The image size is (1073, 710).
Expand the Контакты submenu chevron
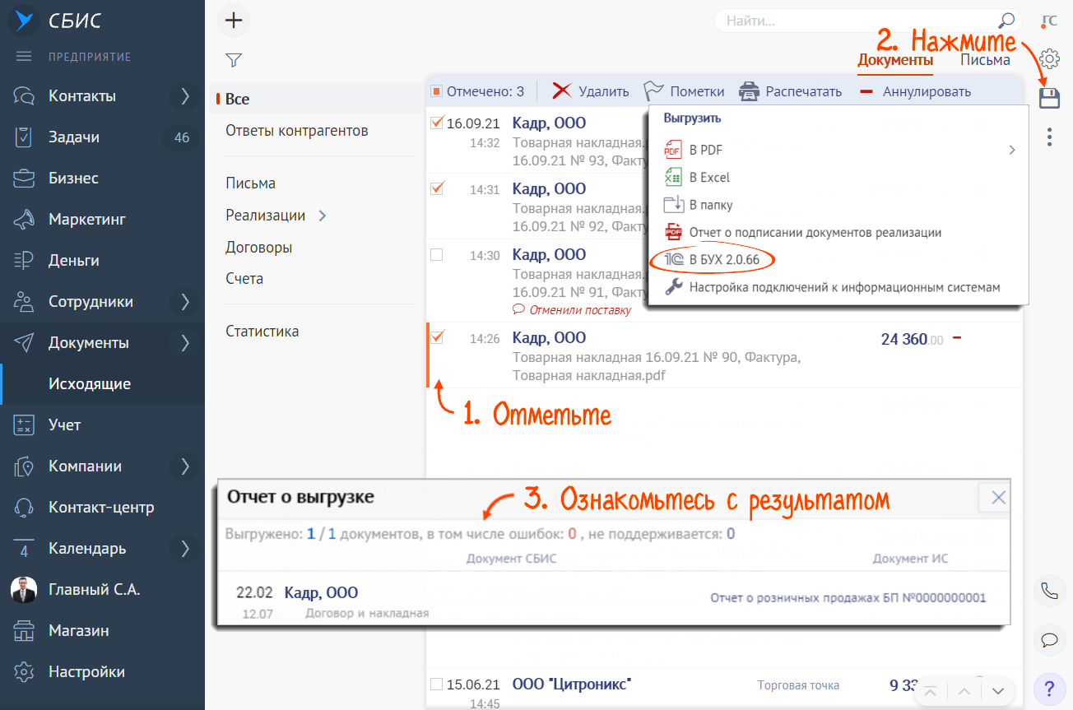click(184, 96)
